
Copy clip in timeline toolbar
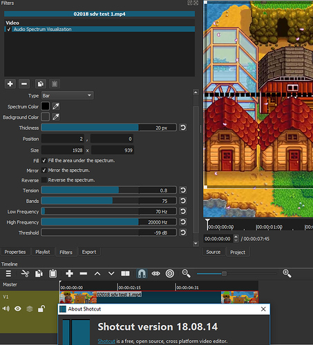click(39, 274)
